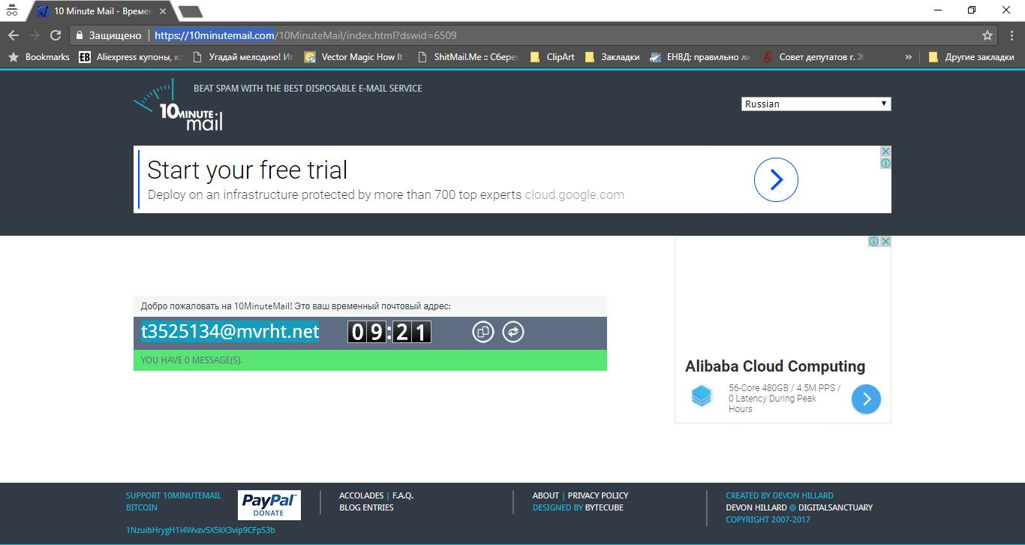This screenshot has height=545, width=1025.
Task: Open the Bookmarks star shortcut
Action: point(38,57)
